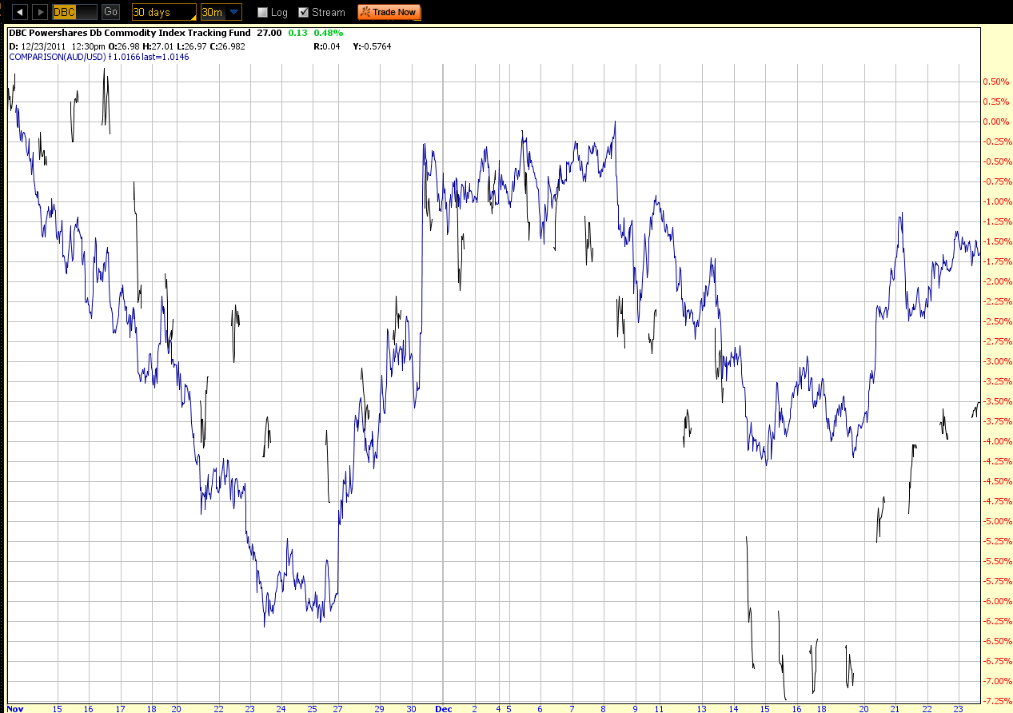Click the Nov label on the time axis
This screenshot has height=713, width=1013.
[x=16, y=708]
